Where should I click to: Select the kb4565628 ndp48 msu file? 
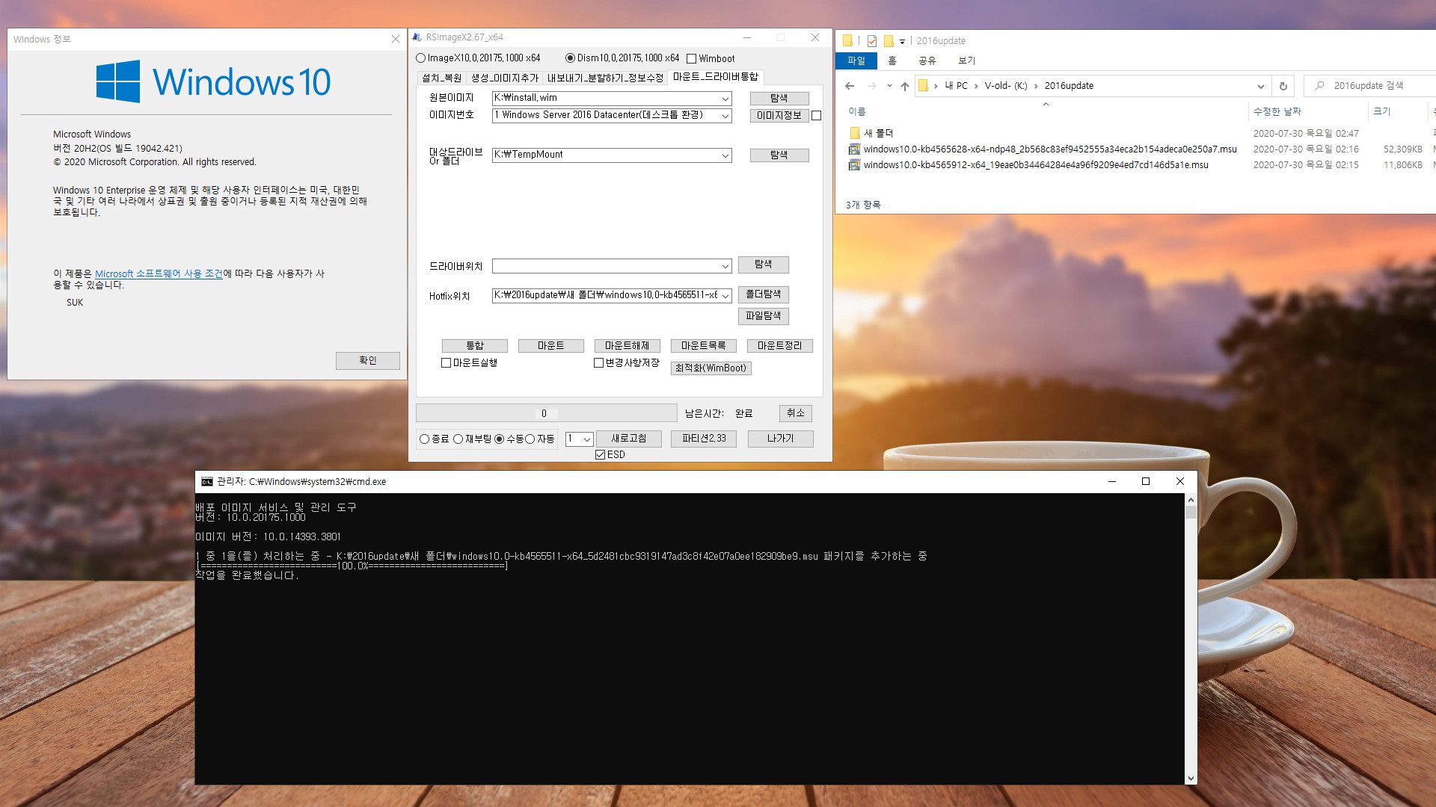point(1050,149)
